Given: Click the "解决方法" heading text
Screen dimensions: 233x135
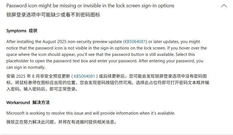Looking at the screenshot, I should [x=41, y=103].
